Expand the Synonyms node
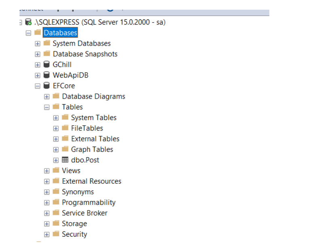Image resolution: width=318 pixels, height=246 pixels. (46, 192)
